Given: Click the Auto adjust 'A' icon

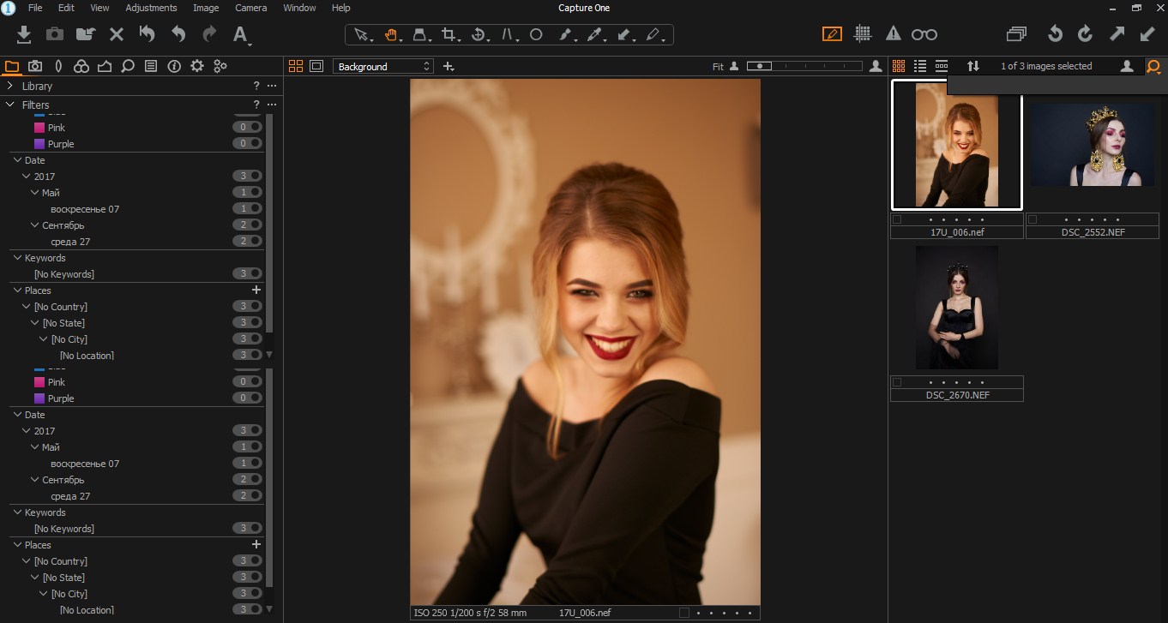Looking at the screenshot, I should point(241,35).
